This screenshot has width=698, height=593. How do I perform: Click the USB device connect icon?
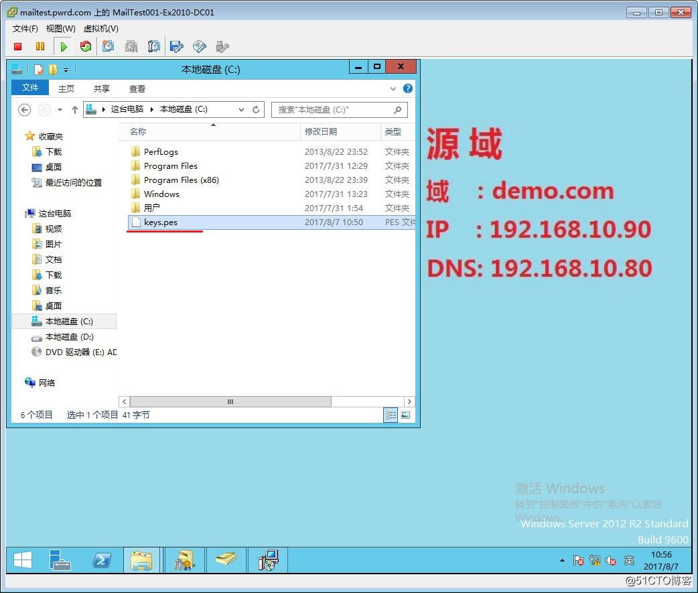pos(222,46)
